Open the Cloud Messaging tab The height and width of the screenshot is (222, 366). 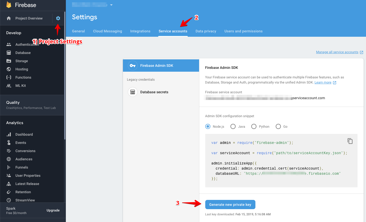(x=108, y=31)
